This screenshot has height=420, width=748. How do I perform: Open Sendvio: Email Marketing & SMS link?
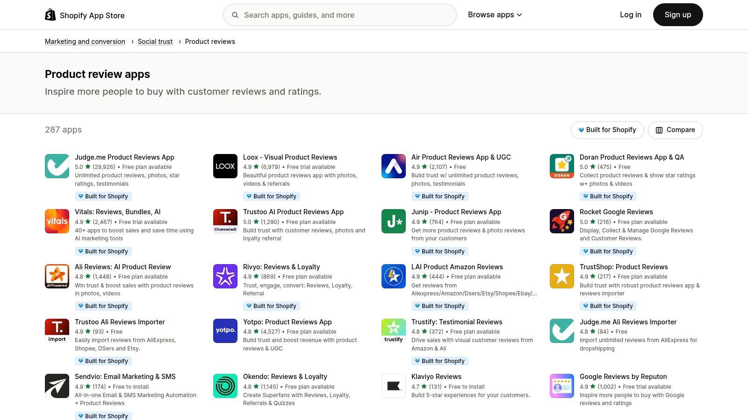click(x=125, y=377)
